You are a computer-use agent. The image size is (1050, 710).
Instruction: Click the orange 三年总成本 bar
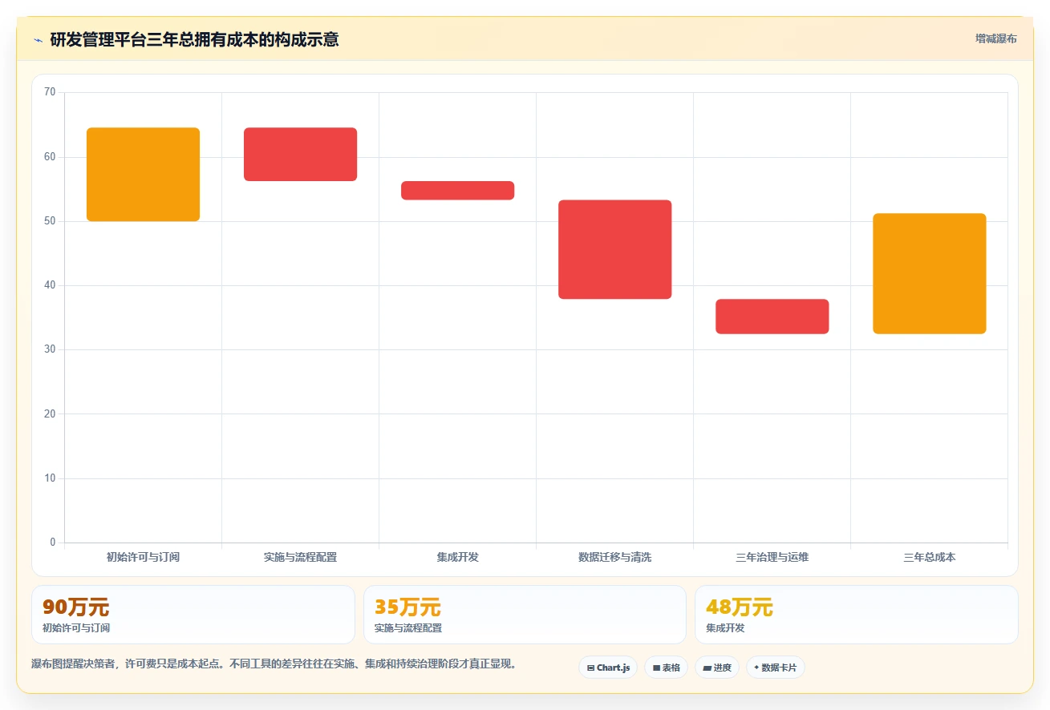click(x=929, y=273)
